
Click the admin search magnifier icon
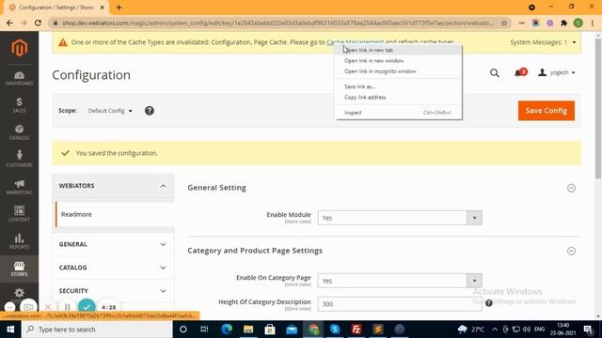(x=495, y=73)
